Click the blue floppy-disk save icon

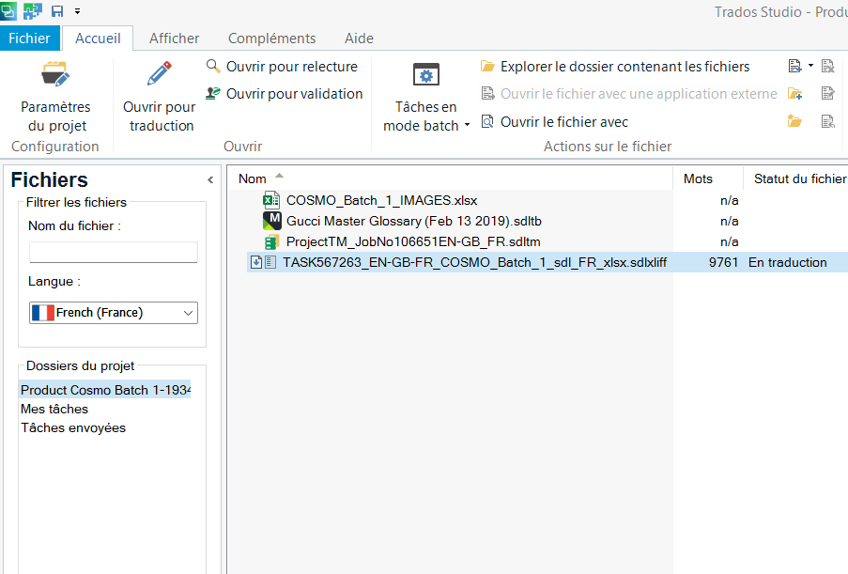[57, 11]
